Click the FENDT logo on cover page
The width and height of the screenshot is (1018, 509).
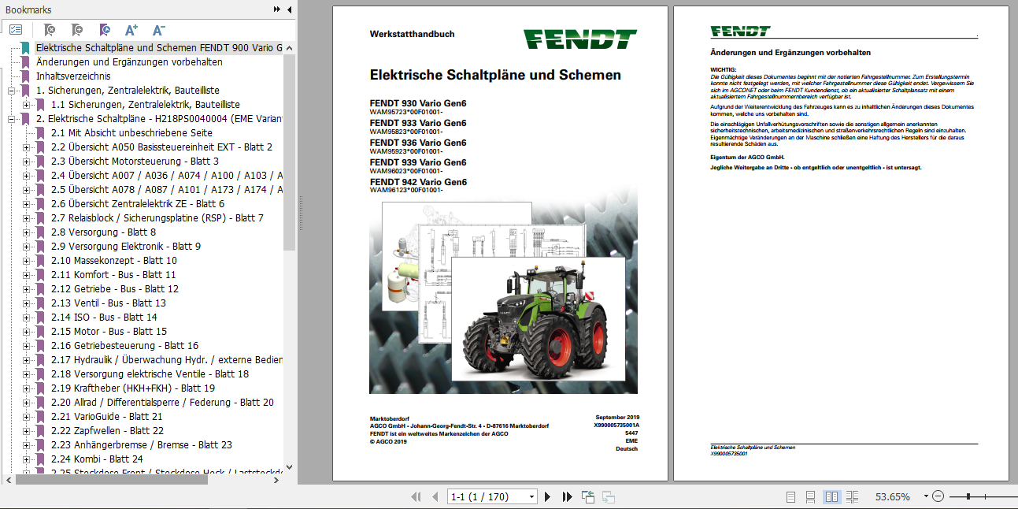580,39
